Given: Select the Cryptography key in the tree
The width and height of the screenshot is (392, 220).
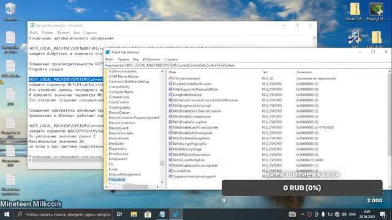Looking at the screenshot, I should coord(119,108).
